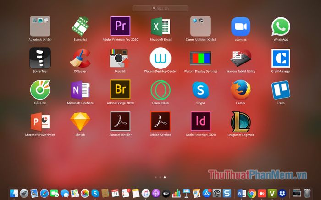Open Keynote from the Dock
The width and height of the screenshot is (321, 200).
coord(186,193)
